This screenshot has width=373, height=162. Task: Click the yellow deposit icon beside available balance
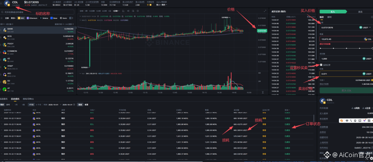(372, 80)
